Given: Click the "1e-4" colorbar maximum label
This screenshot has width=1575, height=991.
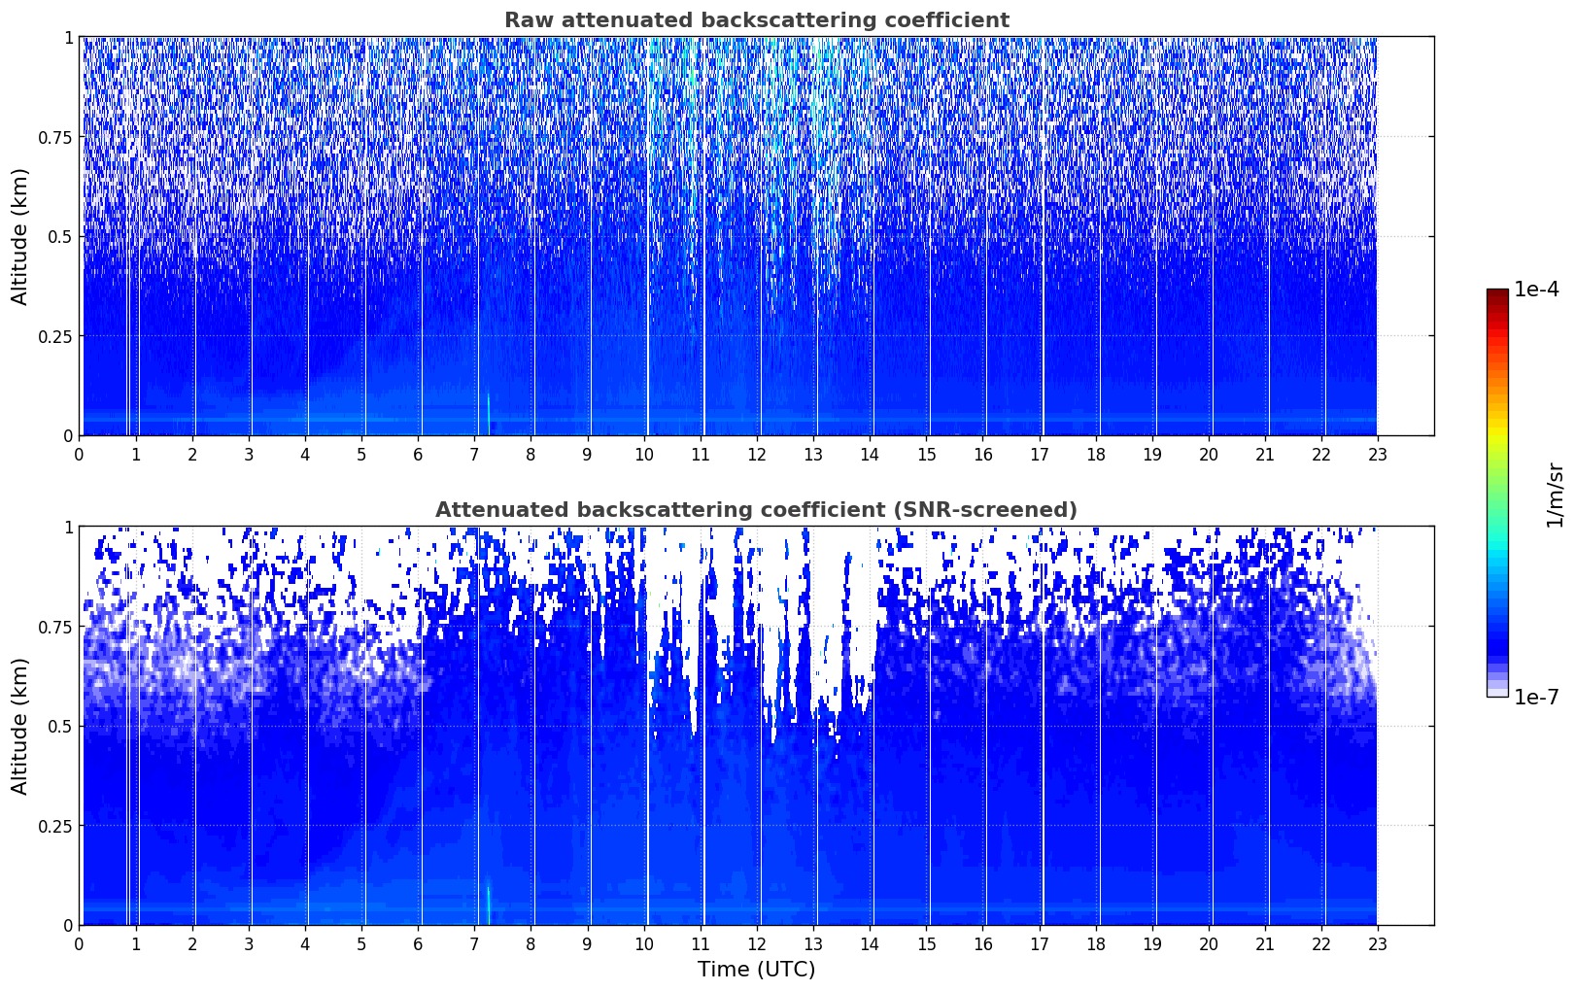Looking at the screenshot, I should pos(1536,290).
